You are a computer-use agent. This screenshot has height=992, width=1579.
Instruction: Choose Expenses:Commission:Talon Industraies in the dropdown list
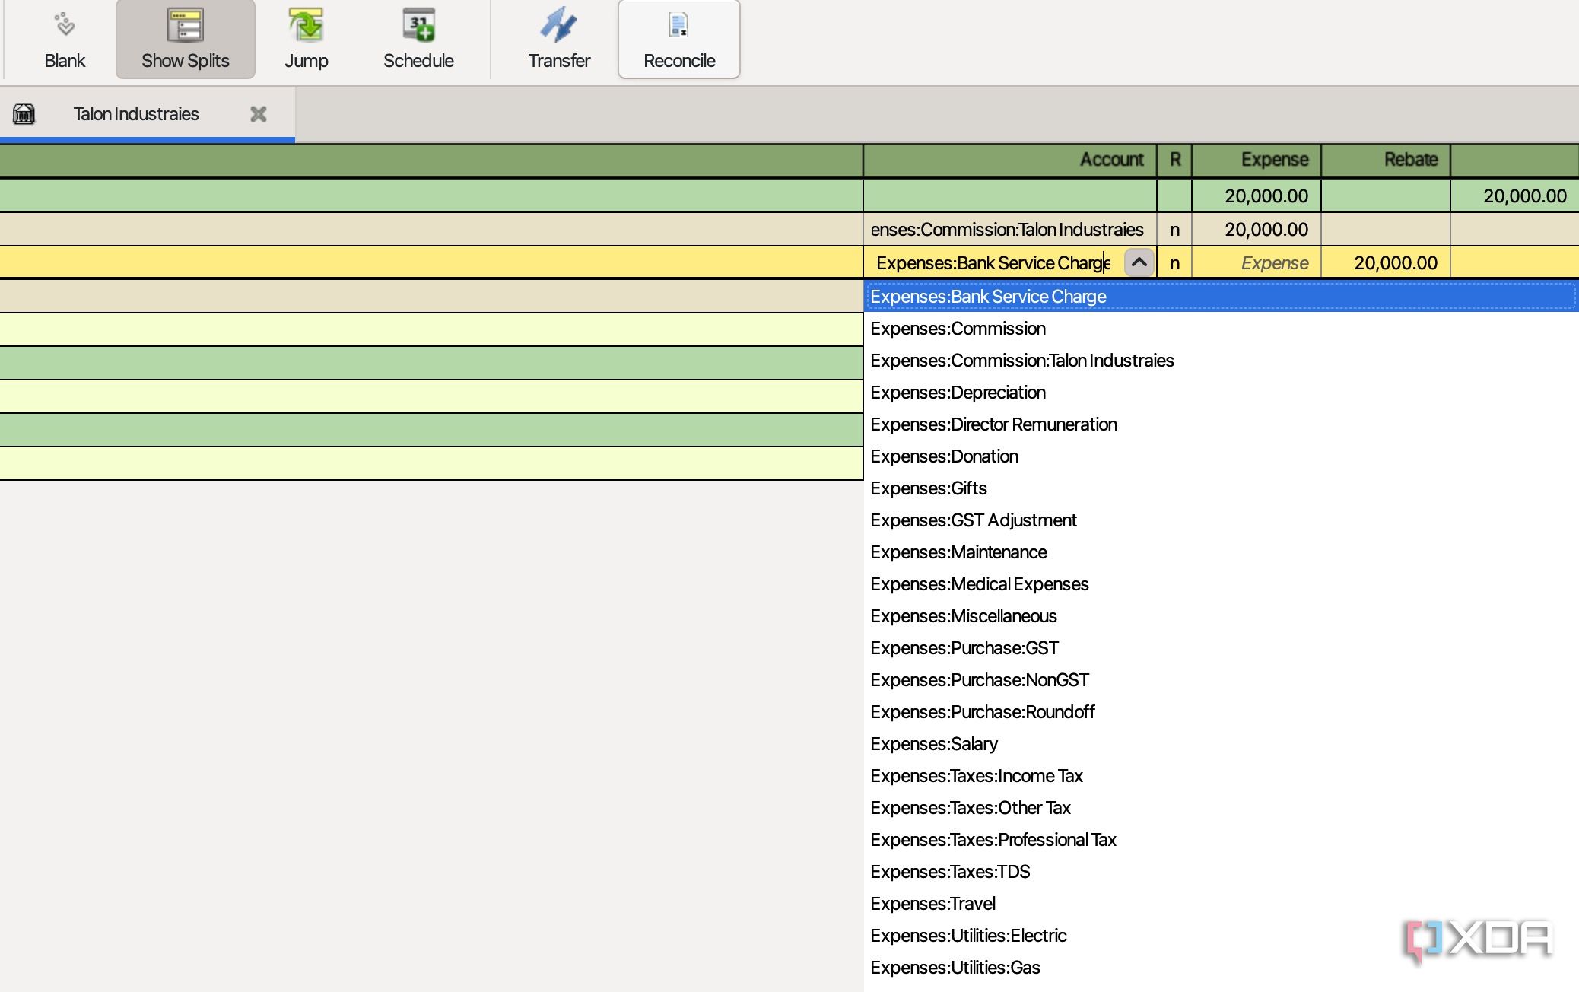tap(1221, 361)
